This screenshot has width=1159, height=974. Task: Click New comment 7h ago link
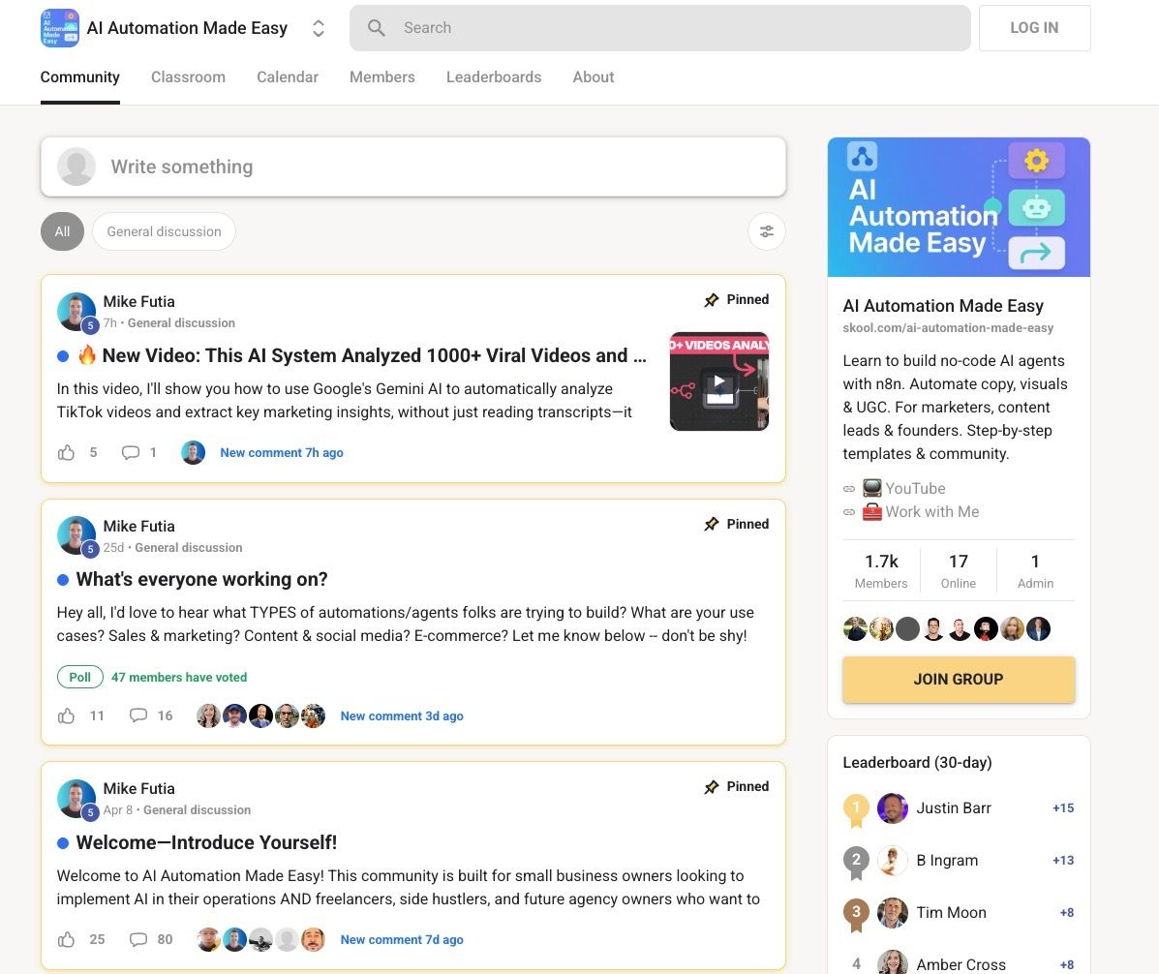click(282, 452)
